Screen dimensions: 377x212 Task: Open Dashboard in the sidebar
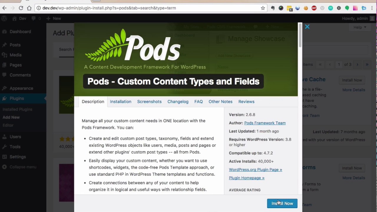pos(20,32)
